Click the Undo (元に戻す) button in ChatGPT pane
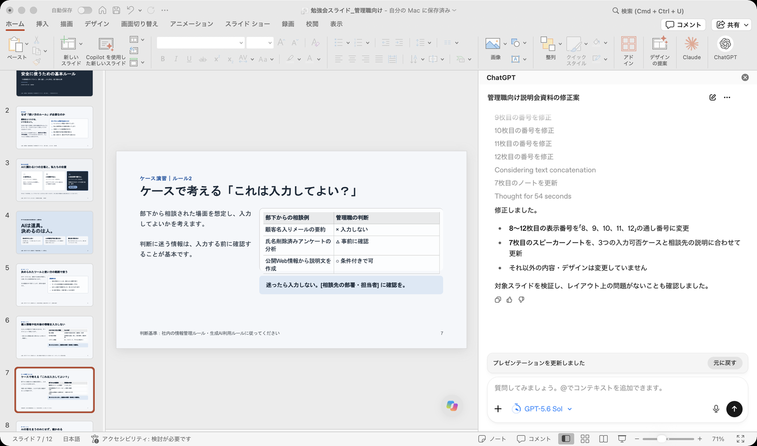Viewport: 757px width, 446px height. click(x=725, y=363)
